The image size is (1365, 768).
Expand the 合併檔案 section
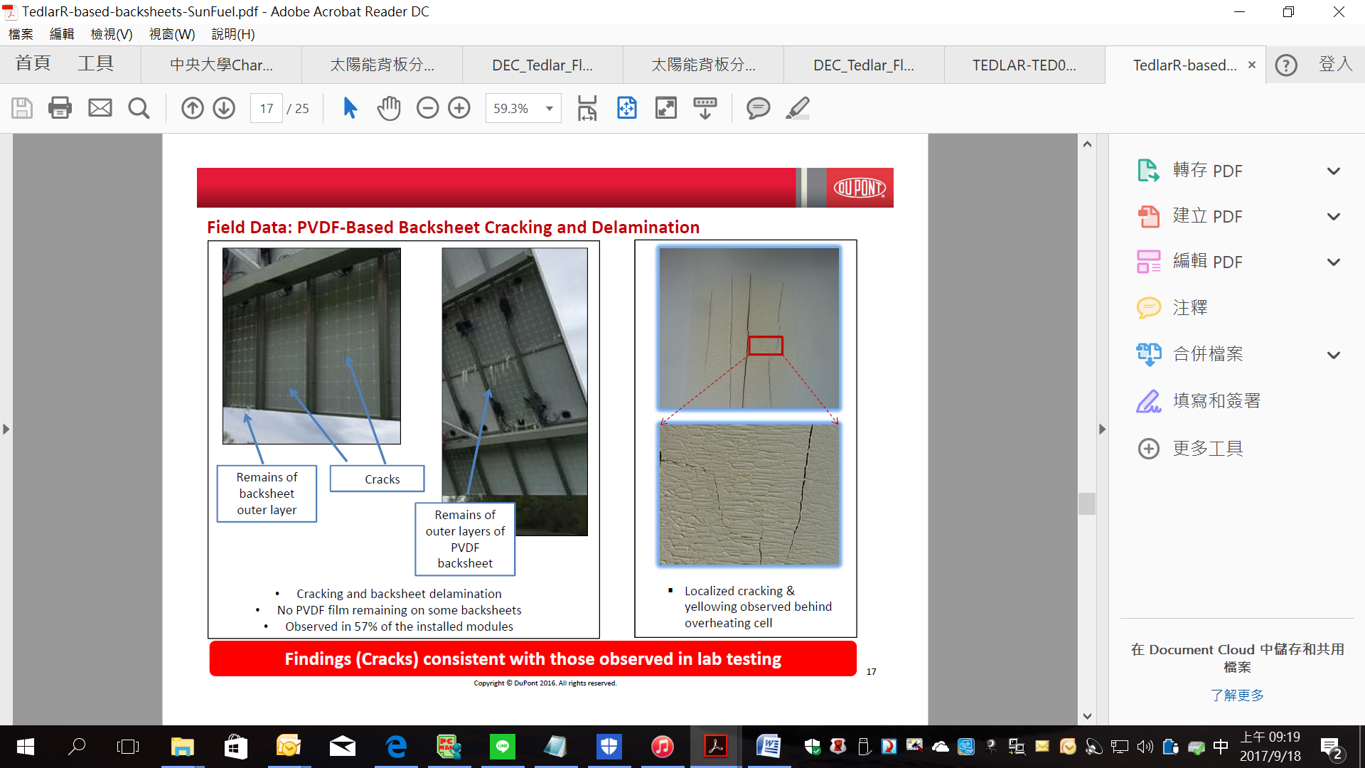[1333, 355]
